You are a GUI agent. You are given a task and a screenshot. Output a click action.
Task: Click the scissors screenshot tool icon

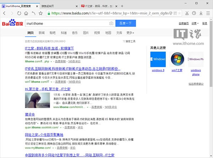coord(187,13)
